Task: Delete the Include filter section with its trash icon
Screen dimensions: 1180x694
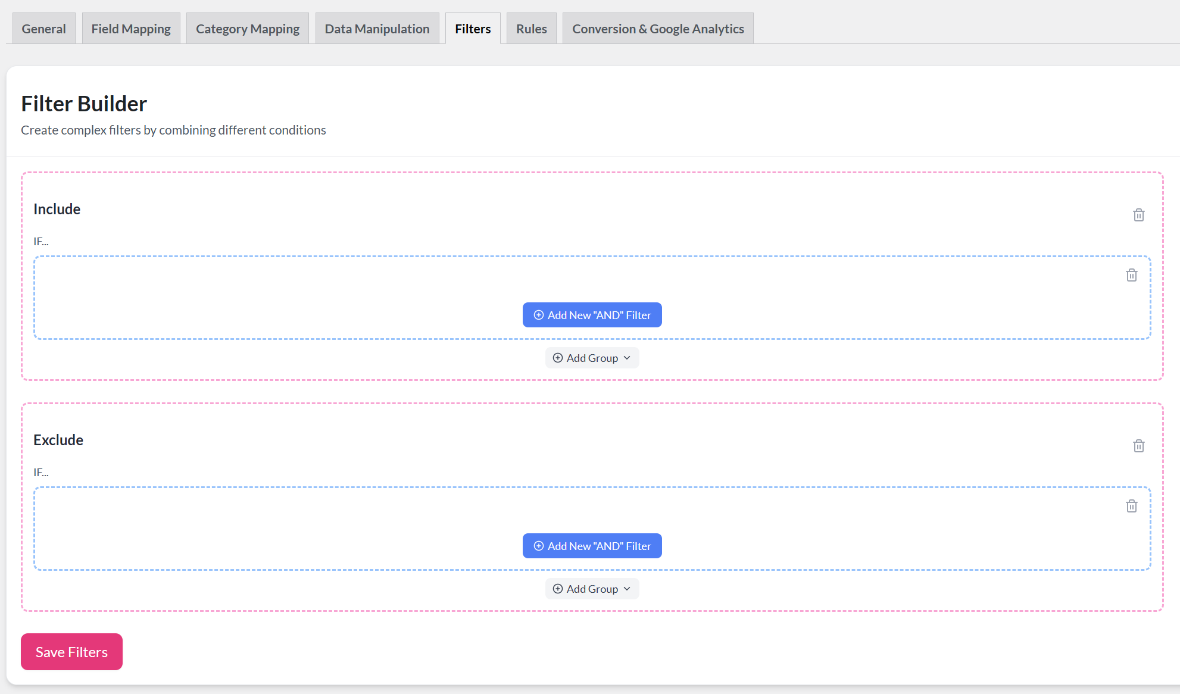Action: tap(1138, 215)
